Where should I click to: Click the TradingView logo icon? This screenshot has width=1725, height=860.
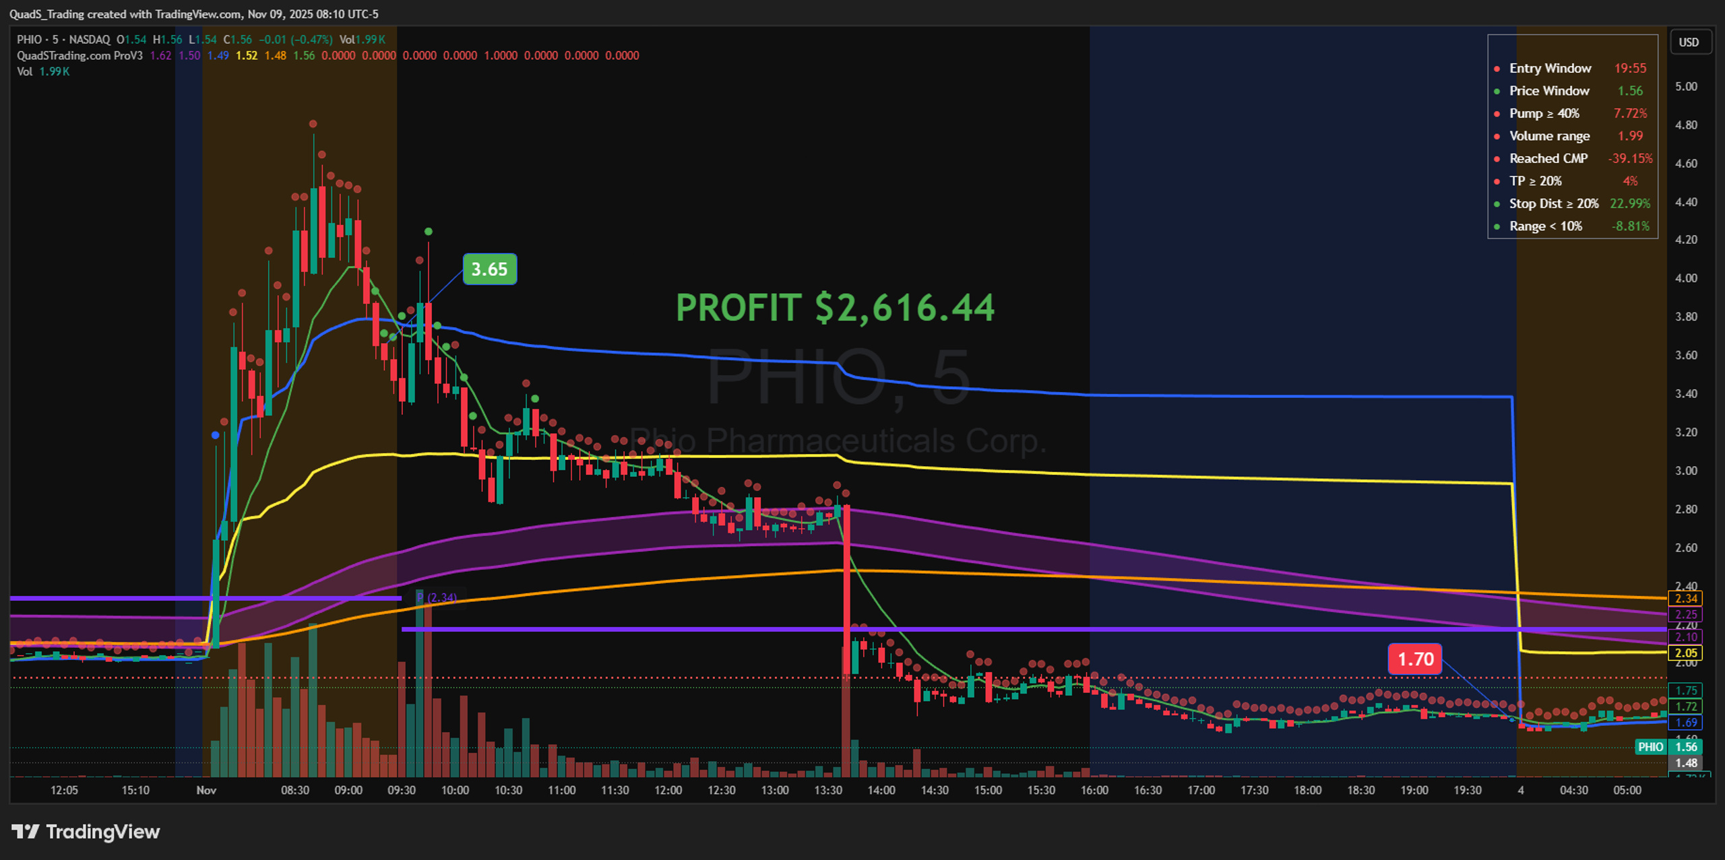[x=26, y=832]
